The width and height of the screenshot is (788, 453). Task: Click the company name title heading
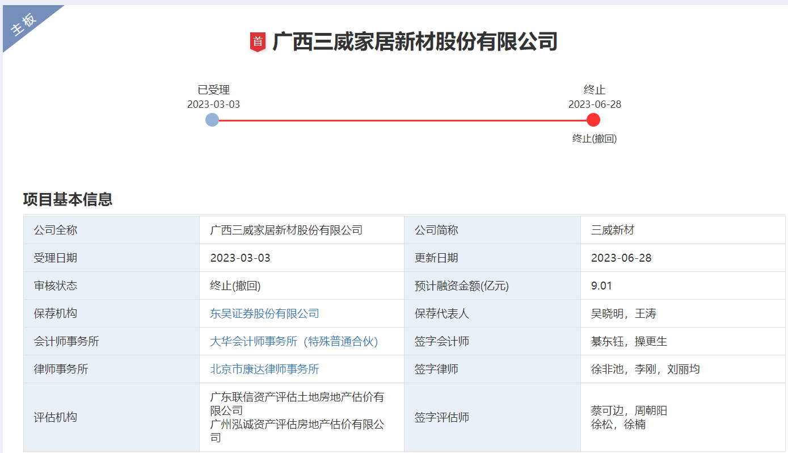415,42
